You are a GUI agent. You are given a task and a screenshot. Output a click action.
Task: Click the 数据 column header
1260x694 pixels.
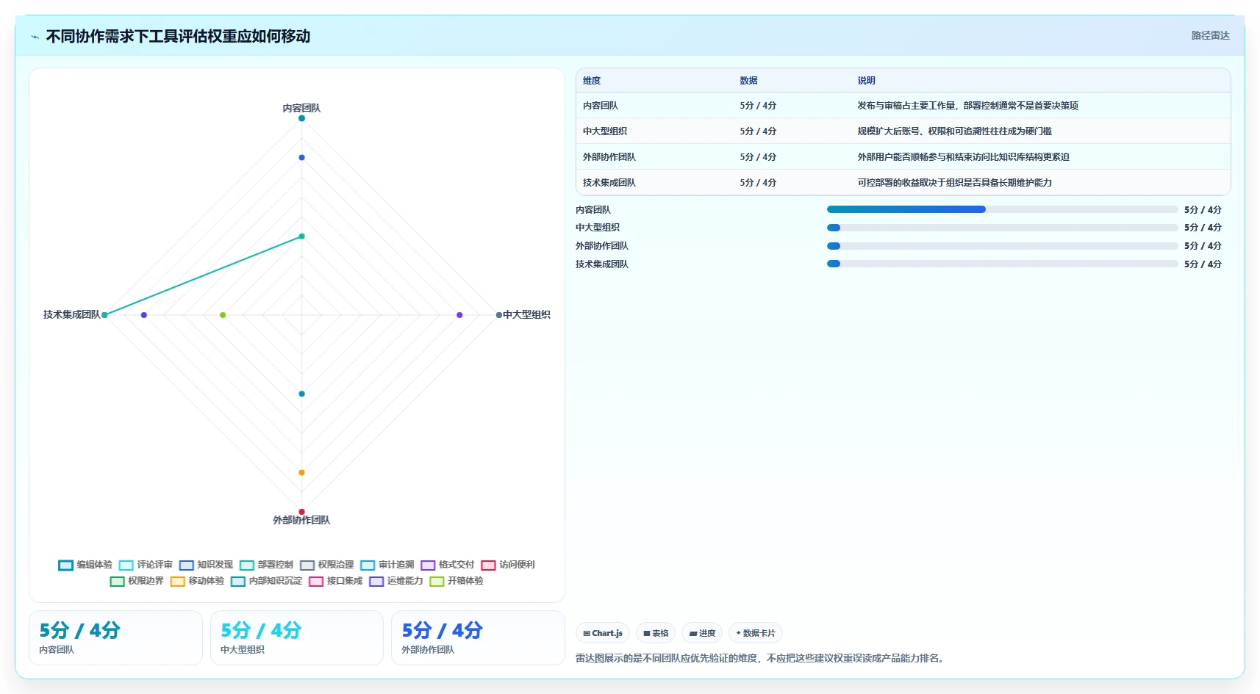[748, 81]
